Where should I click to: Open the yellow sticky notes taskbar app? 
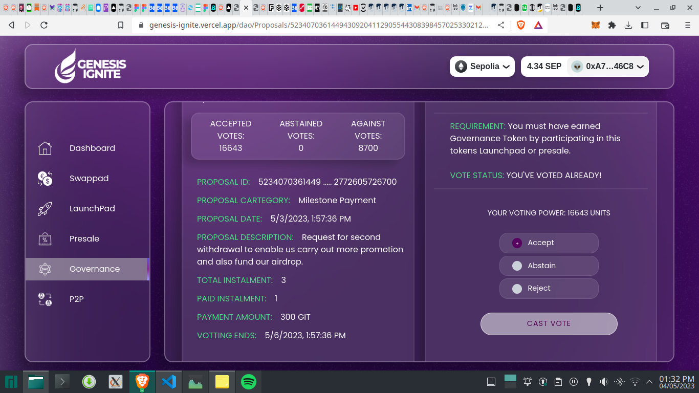(222, 382)
